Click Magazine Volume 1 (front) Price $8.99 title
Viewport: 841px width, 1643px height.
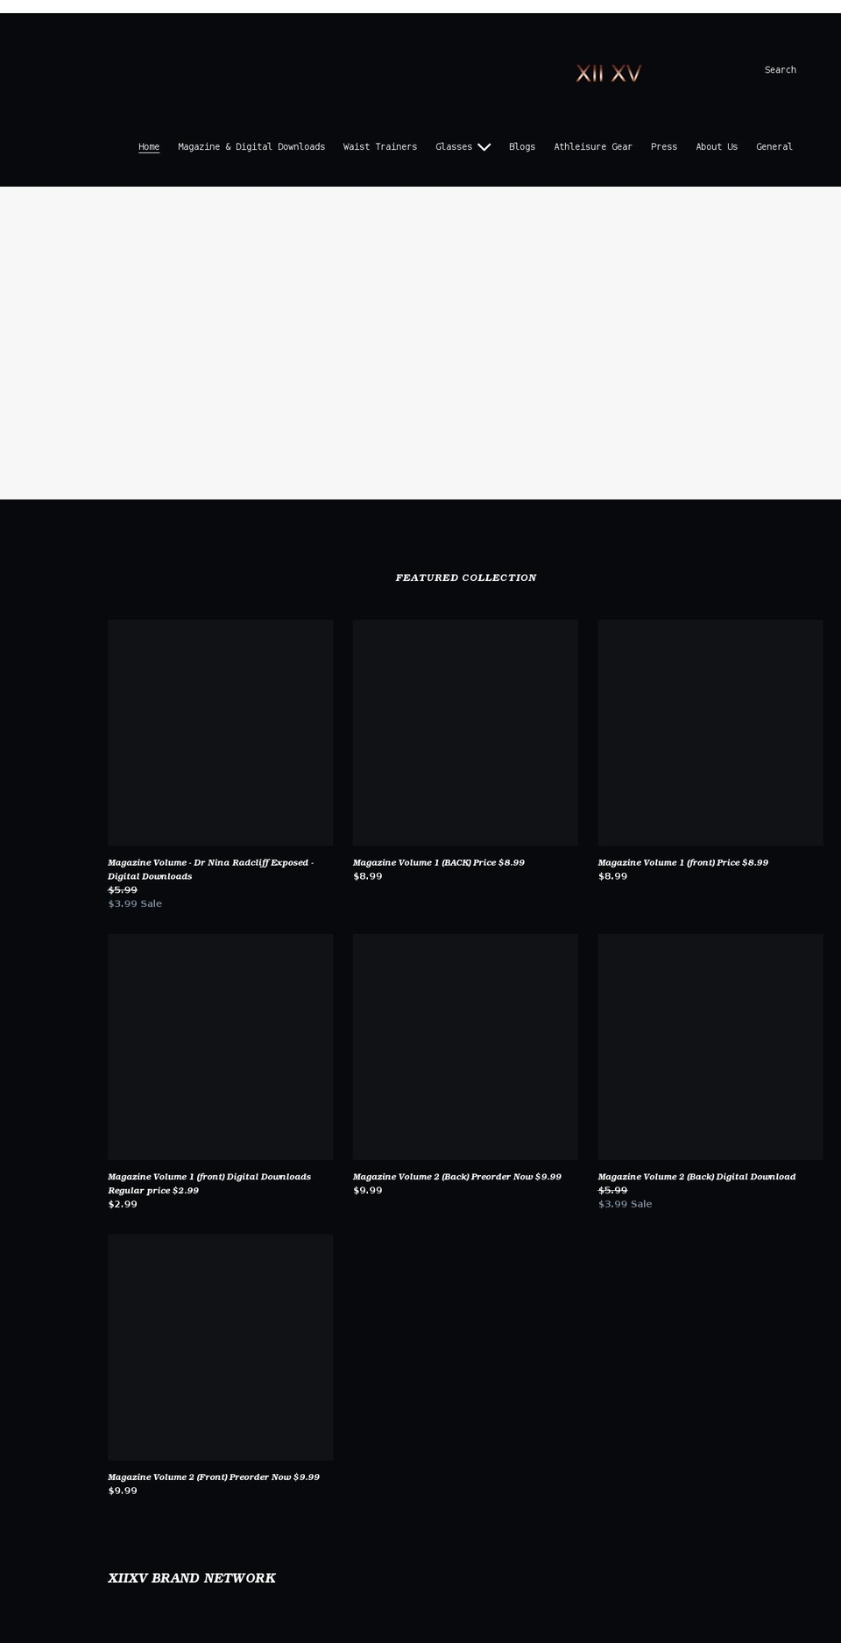[x=683, y=863]
